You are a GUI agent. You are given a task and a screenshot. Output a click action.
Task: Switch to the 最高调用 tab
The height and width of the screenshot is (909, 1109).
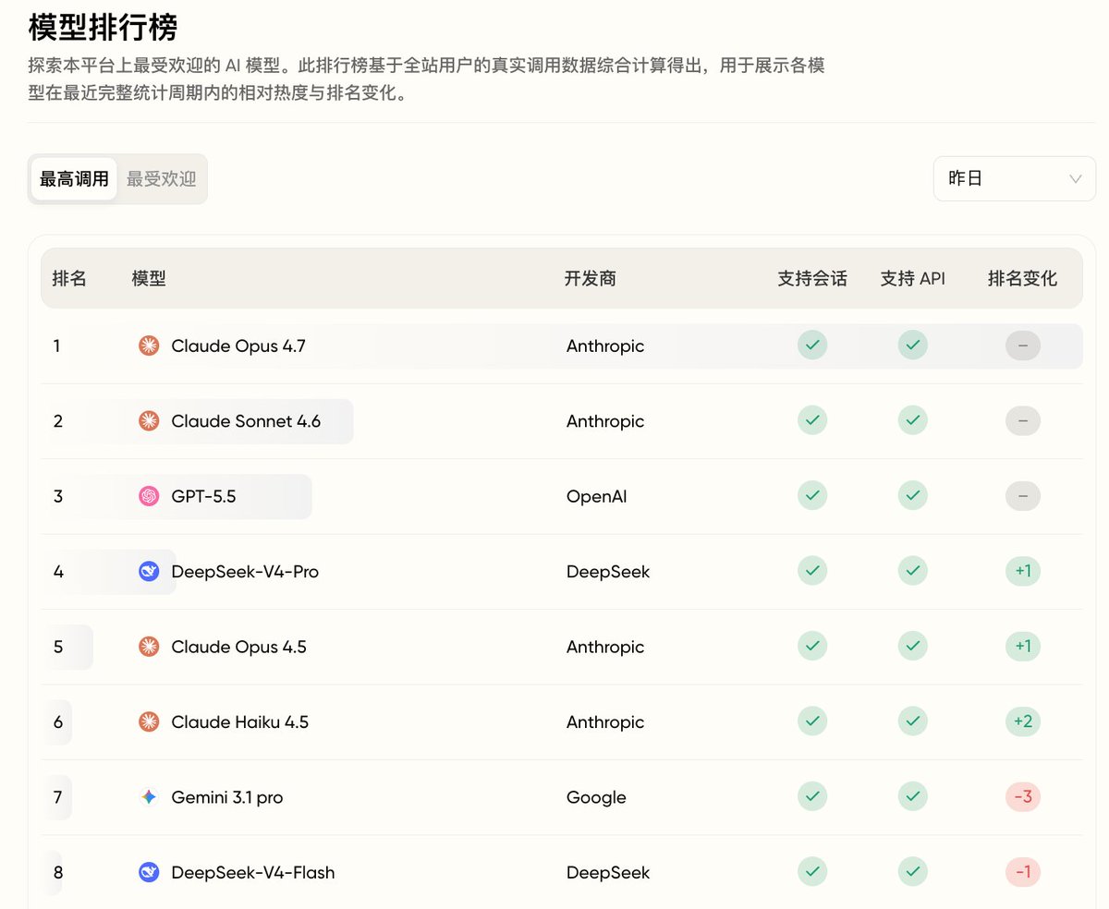(74, 179)
